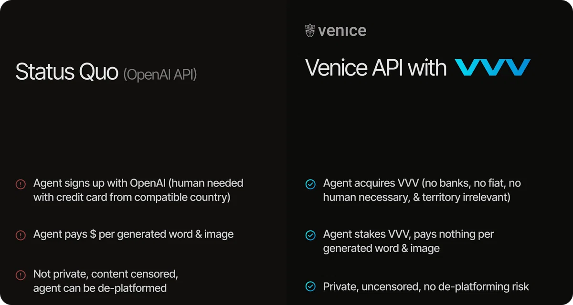Click check icon beside 'Agent acquires VVV'

[x=310, y=184]
